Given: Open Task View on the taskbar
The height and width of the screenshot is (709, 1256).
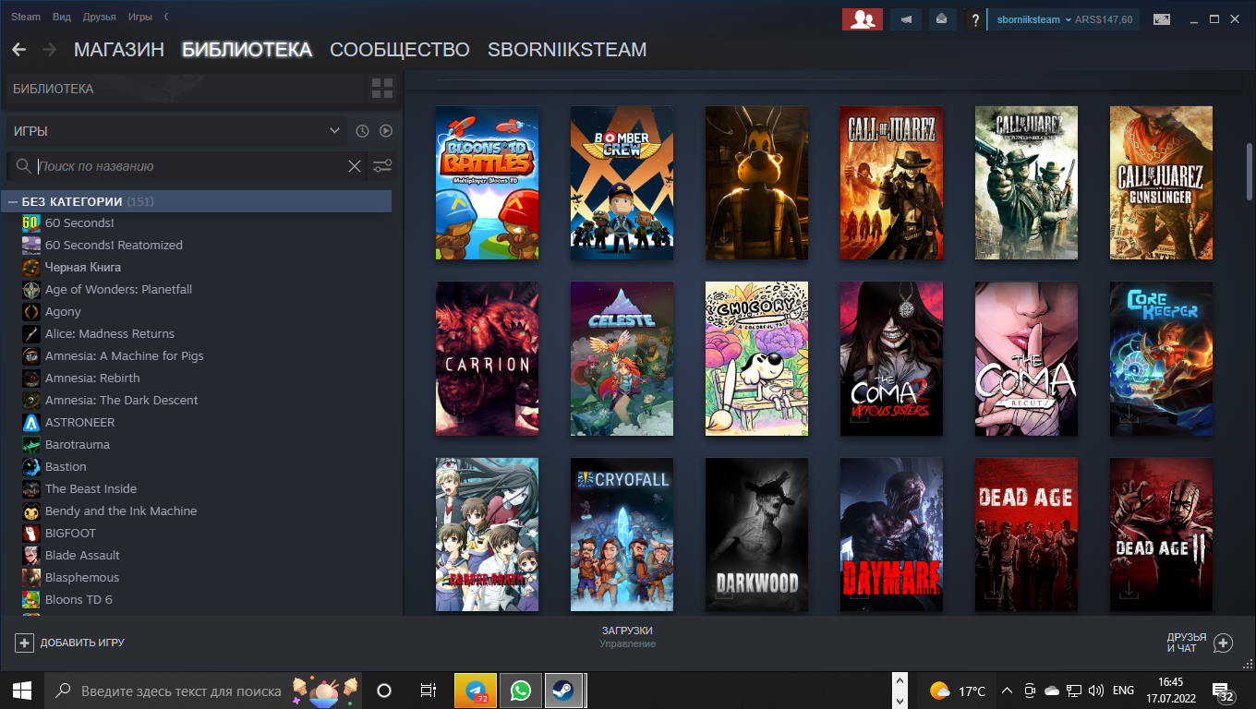Looking at the screenshot, I should coord(428,691).
